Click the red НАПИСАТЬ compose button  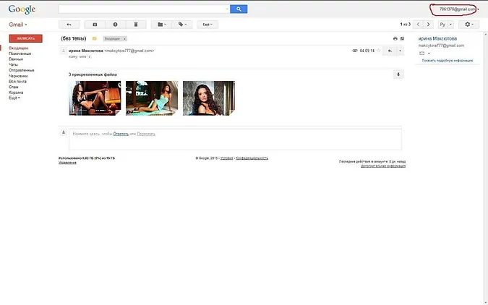(25, 38)
